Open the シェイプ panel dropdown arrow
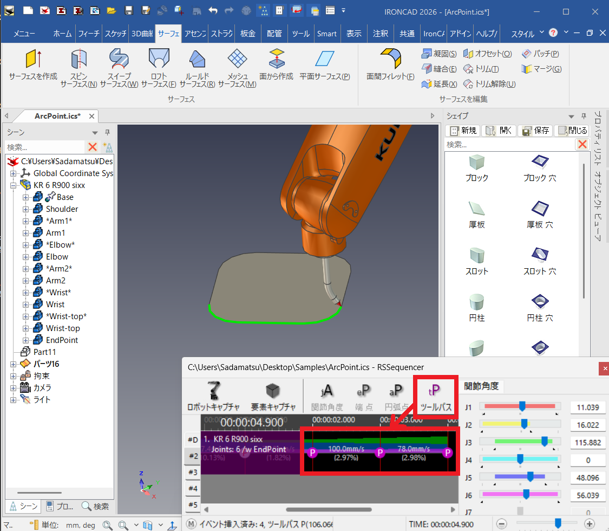The width and height of the screenshot is (609, 531). tap(571, 116)
